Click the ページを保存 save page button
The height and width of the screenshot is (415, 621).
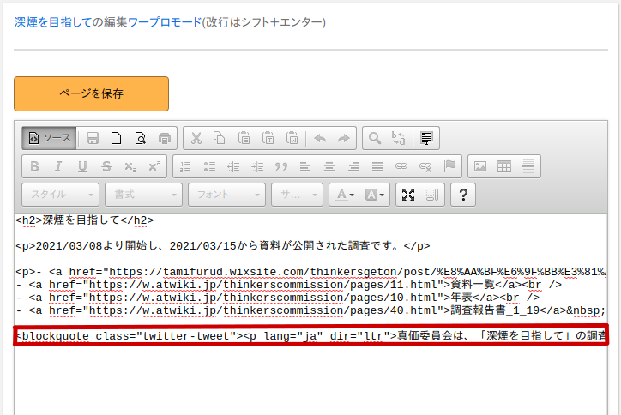pyautogui.click(x=91, y=93)
